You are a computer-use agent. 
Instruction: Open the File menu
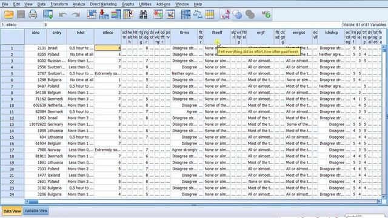tap(5, 4)
